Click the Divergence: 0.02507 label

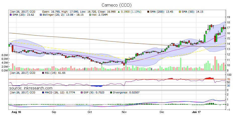126,93
